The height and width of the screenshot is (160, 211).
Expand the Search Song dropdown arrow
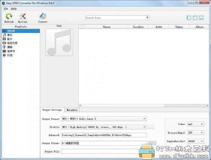147,17
